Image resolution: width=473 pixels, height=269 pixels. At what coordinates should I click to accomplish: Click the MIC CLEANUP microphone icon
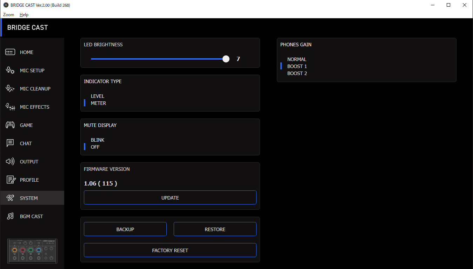[10, 89]
